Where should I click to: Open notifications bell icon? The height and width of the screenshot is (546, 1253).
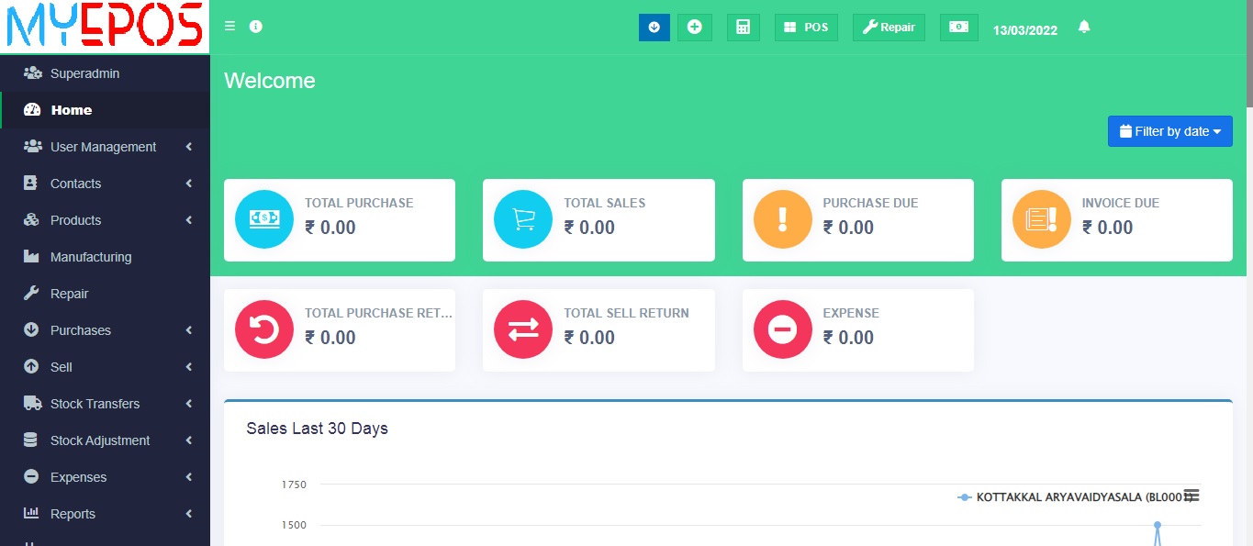[1084, 28]
